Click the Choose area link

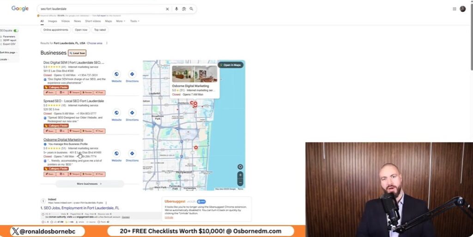point(95,43)
